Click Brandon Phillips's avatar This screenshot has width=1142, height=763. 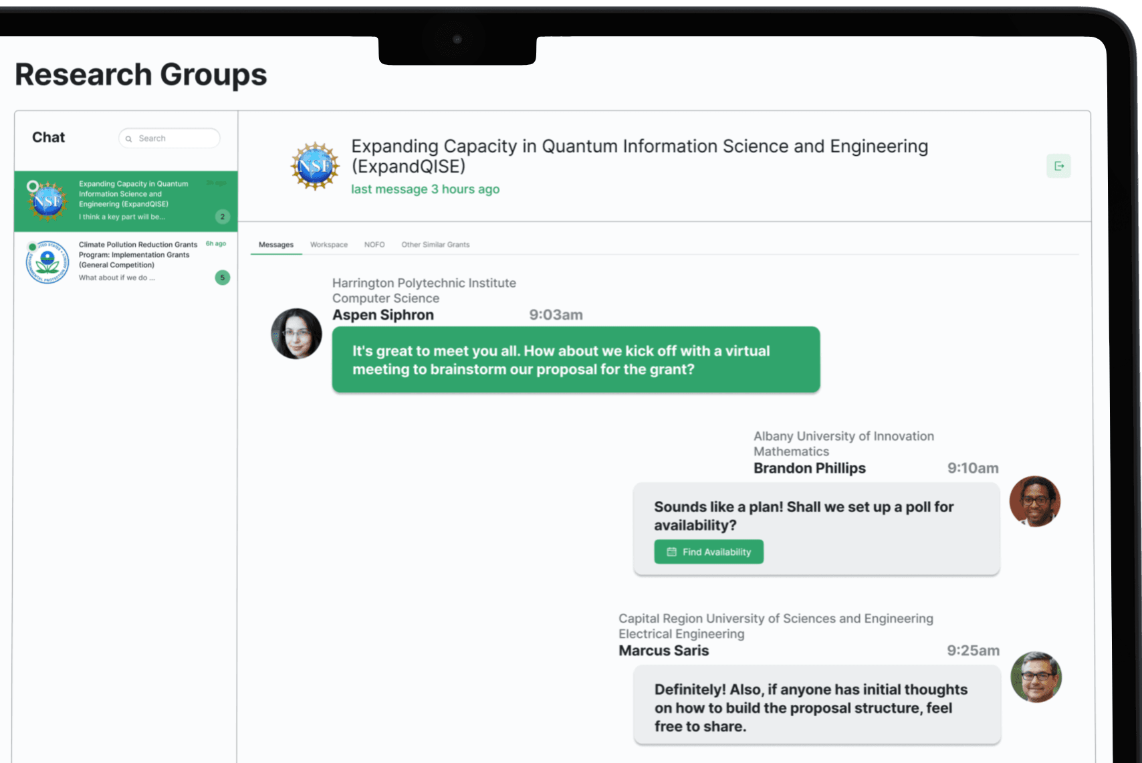click(1035, 502)
